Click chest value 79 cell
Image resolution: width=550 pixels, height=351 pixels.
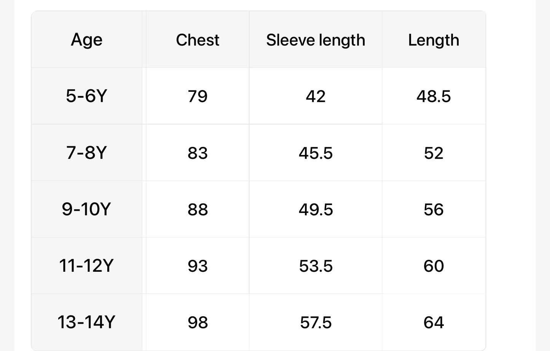tap(198, 96)
